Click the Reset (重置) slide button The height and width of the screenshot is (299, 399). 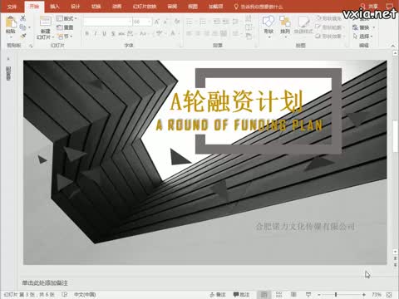pyautogui.click(x=65, y=27)
